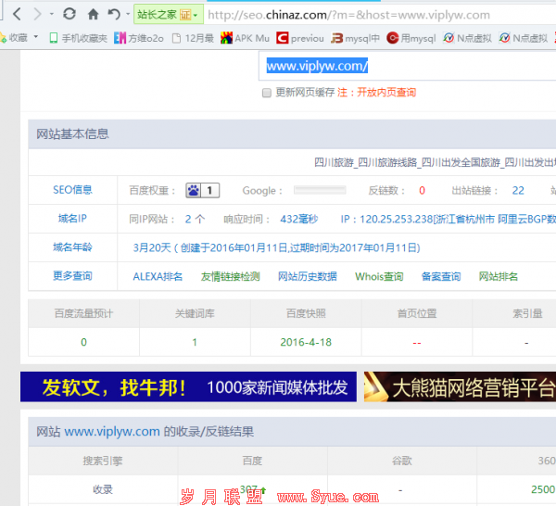Click the 开放内页查询 note link
This screenshot has height=506, width=556.
click(x=386, y=93)
